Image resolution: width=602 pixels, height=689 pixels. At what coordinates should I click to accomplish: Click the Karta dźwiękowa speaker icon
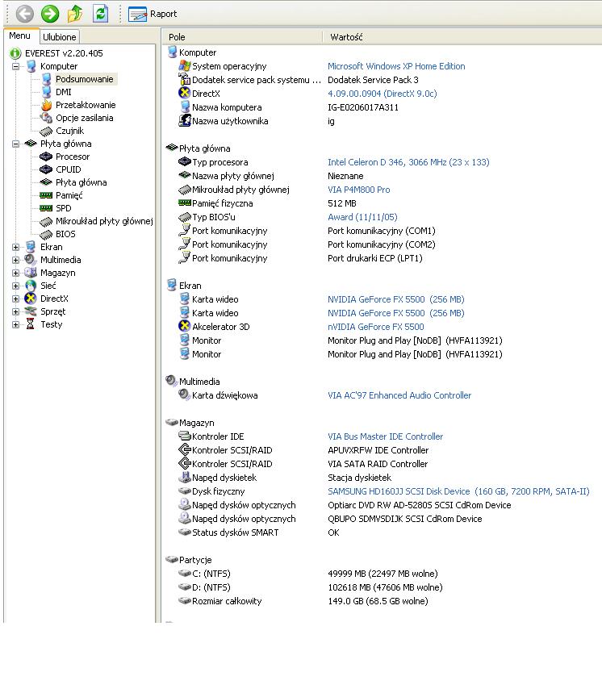coord(185,395)
